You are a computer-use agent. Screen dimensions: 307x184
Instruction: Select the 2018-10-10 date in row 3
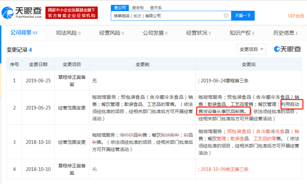38,142
